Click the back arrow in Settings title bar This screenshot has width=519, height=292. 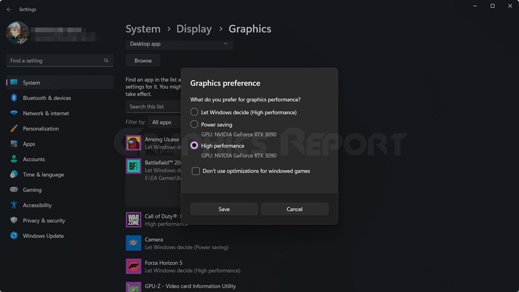pos(9,9)
